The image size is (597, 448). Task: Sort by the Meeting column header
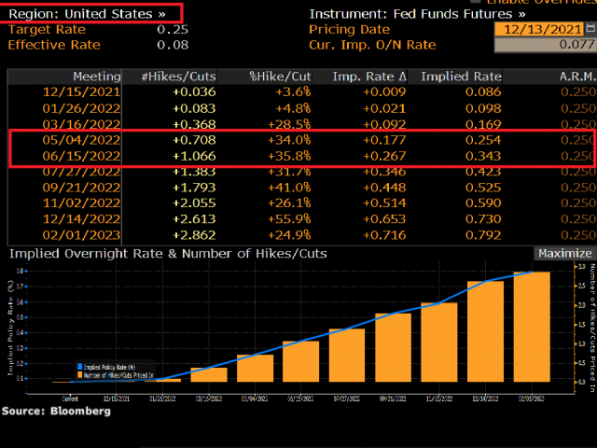pos(97,76)
